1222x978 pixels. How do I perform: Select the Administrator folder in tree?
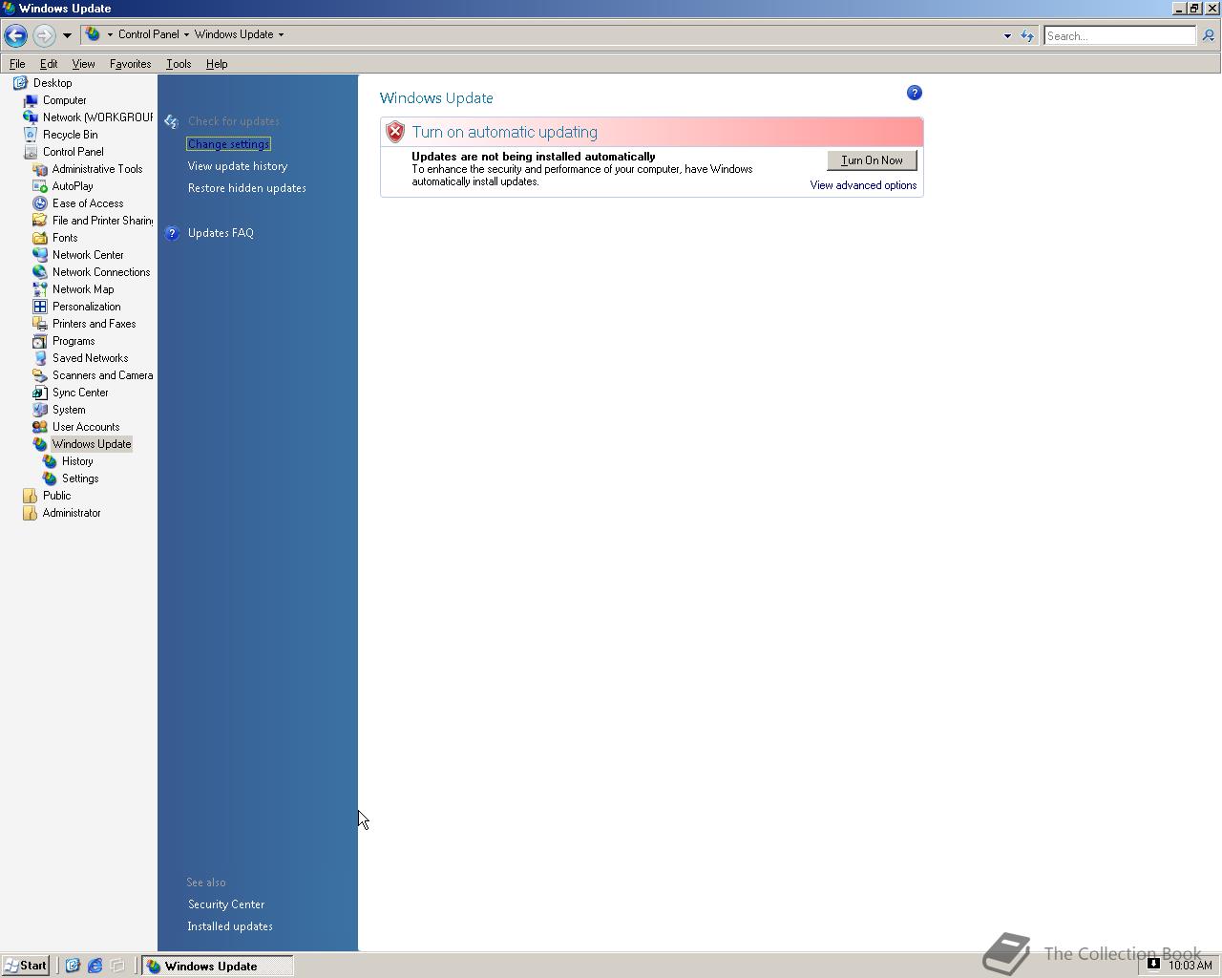tap(72, 513)
